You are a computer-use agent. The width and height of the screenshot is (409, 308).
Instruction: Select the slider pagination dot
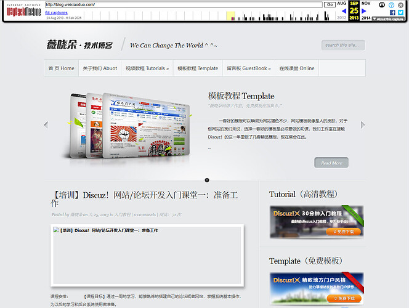click(x=207, y=180)
